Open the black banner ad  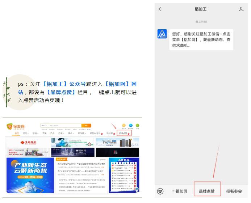click(117, 152)
